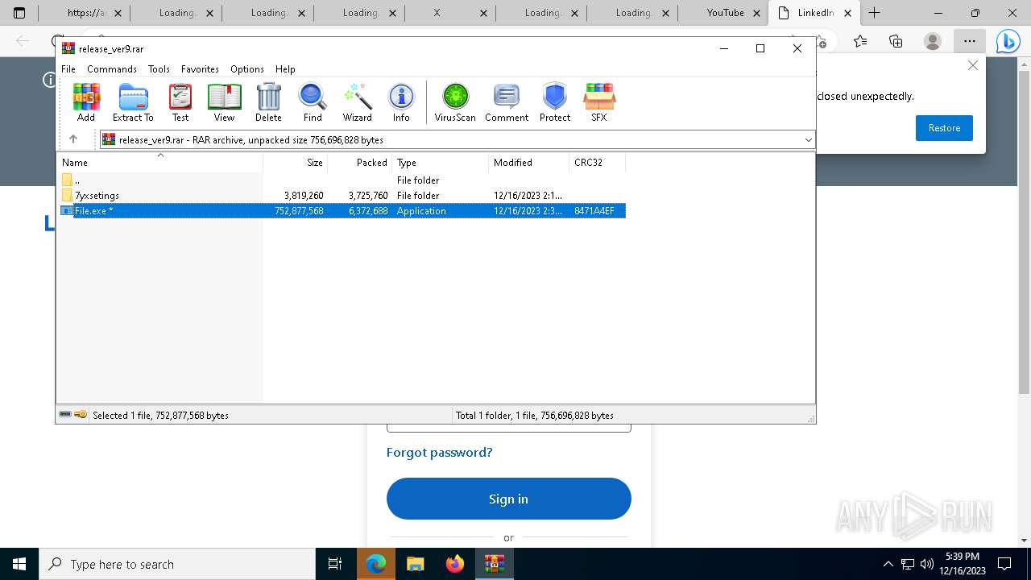Click the Edge profile avatar icon
1031x580 pixels.
pyautogui.click(x=933, y=41)
